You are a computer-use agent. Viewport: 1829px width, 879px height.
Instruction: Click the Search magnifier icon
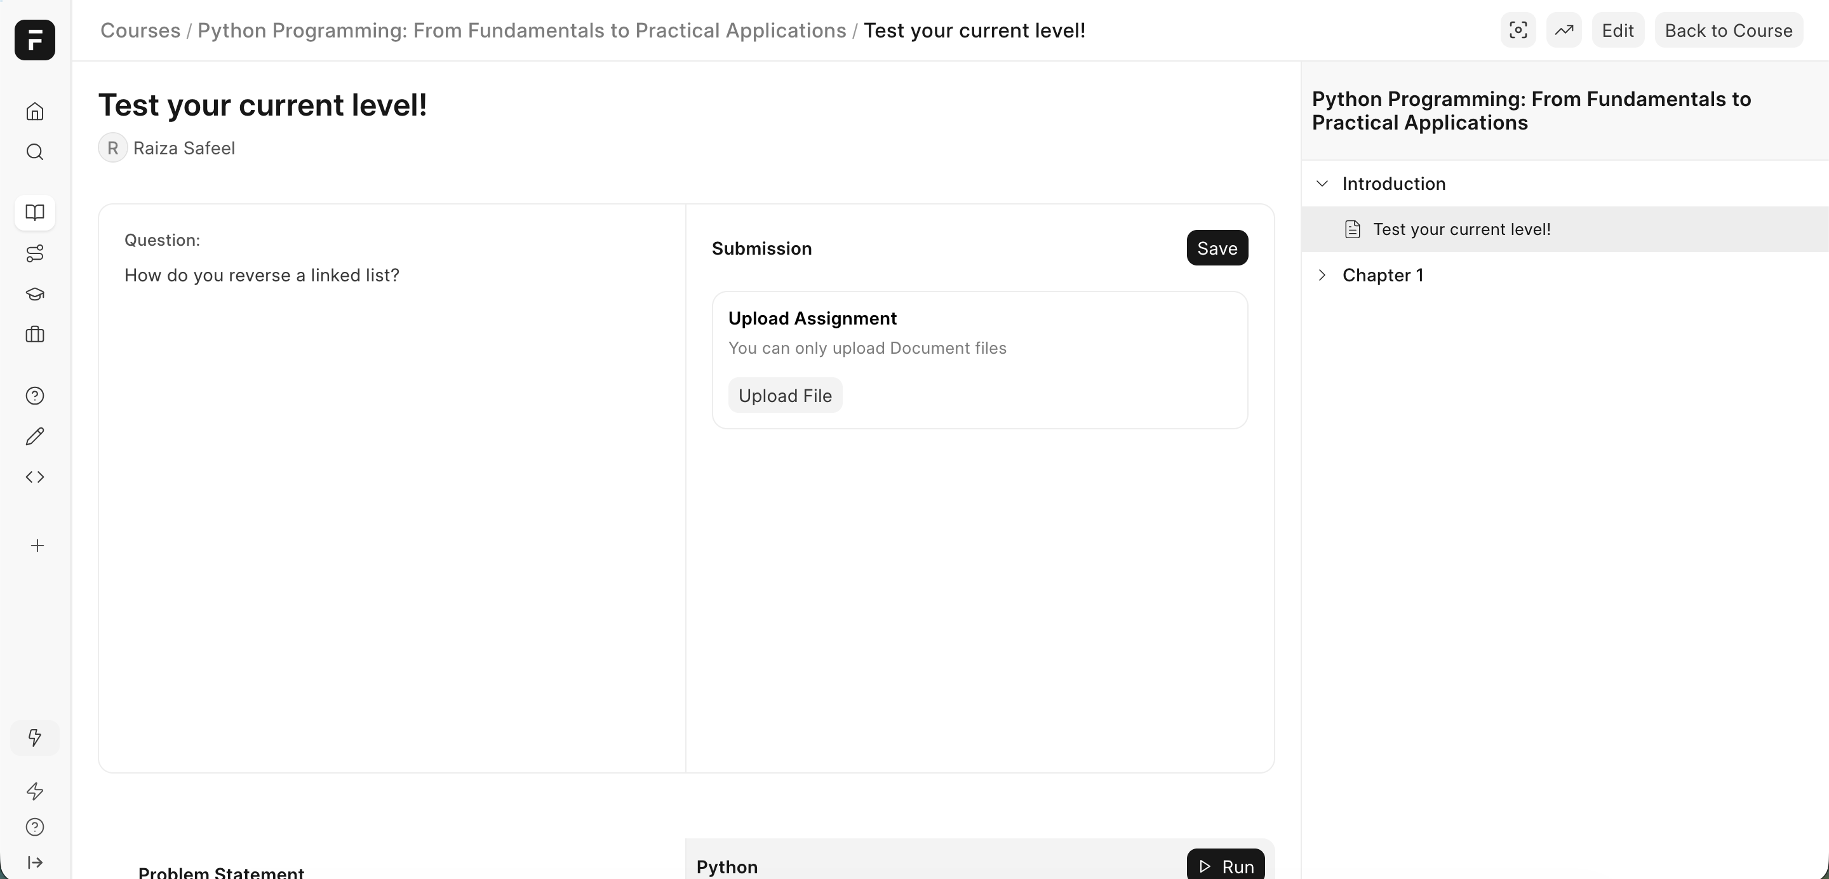[35, 152]
